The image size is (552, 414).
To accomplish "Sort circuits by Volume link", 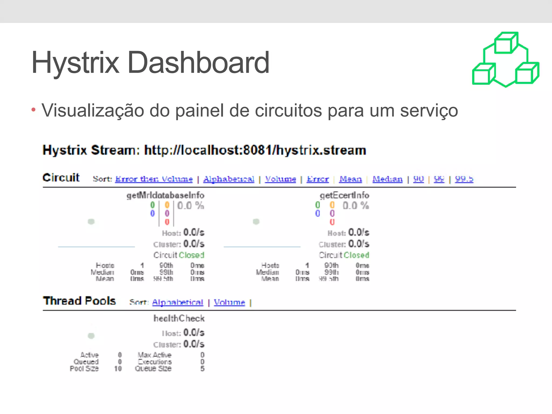I will tap(280, 179).
